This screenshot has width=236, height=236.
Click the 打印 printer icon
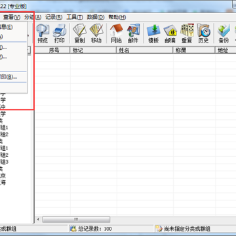click(59, 33)
